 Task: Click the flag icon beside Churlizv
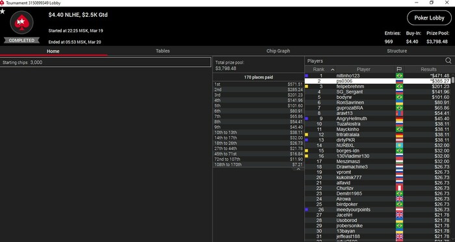399,188
